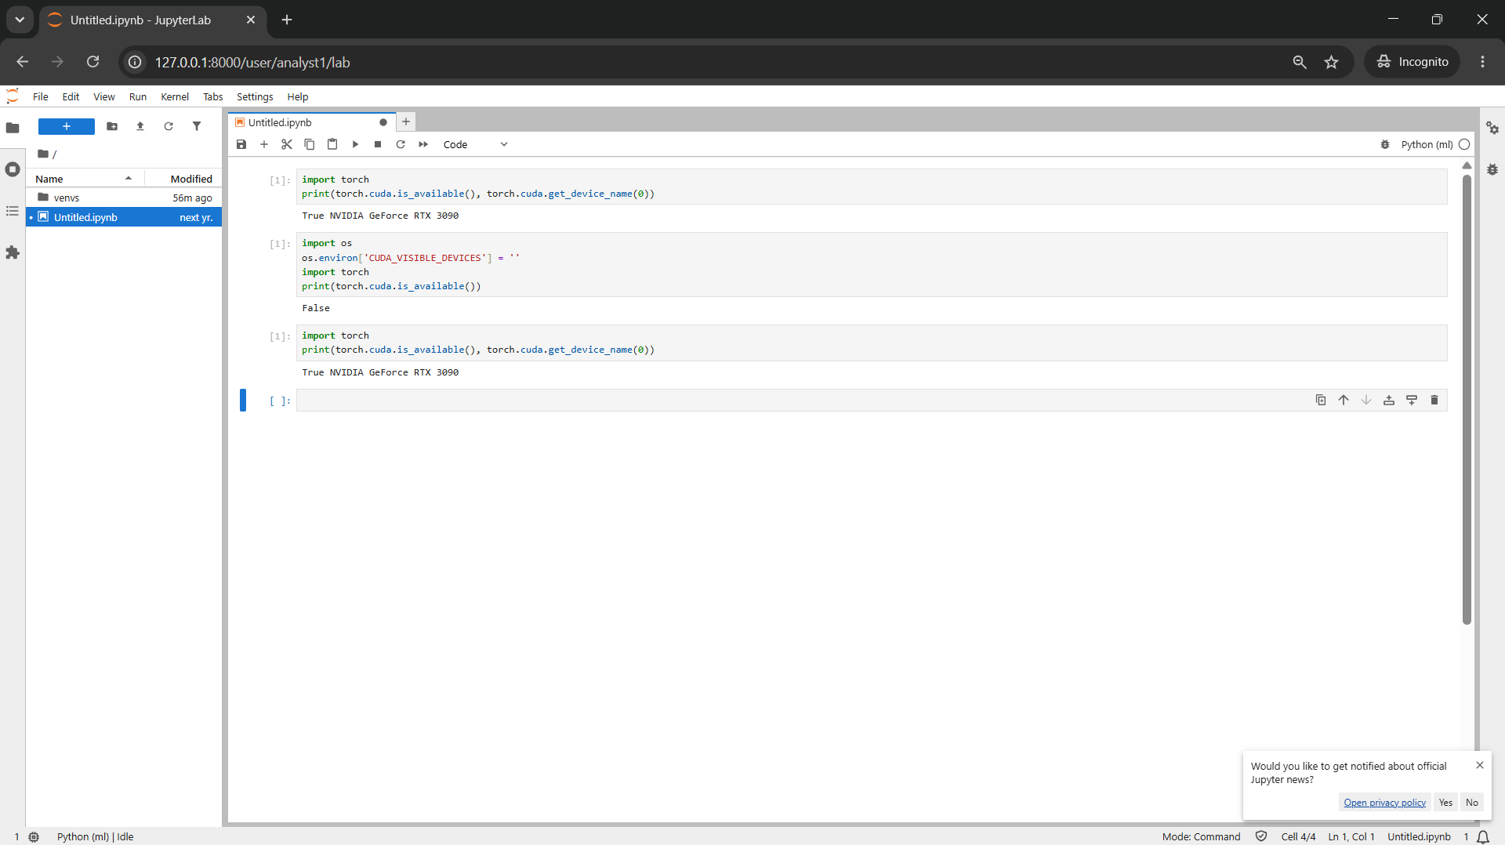Open the File Browser sidebar tab

13,128
